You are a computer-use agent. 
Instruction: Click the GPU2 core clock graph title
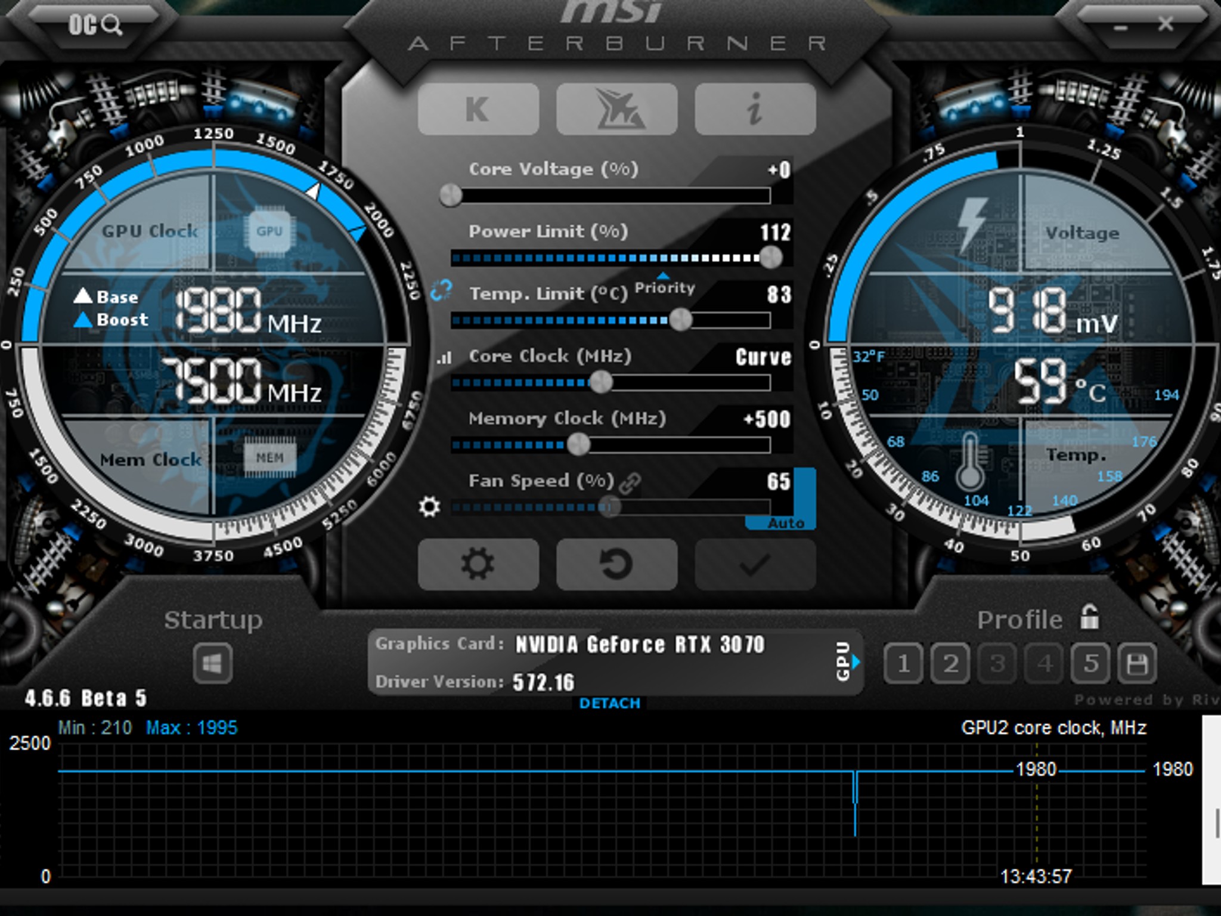1053,728
